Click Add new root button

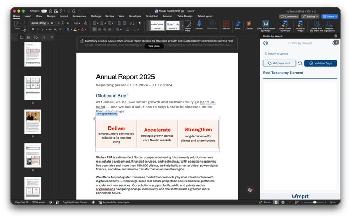tap(279, 63)
